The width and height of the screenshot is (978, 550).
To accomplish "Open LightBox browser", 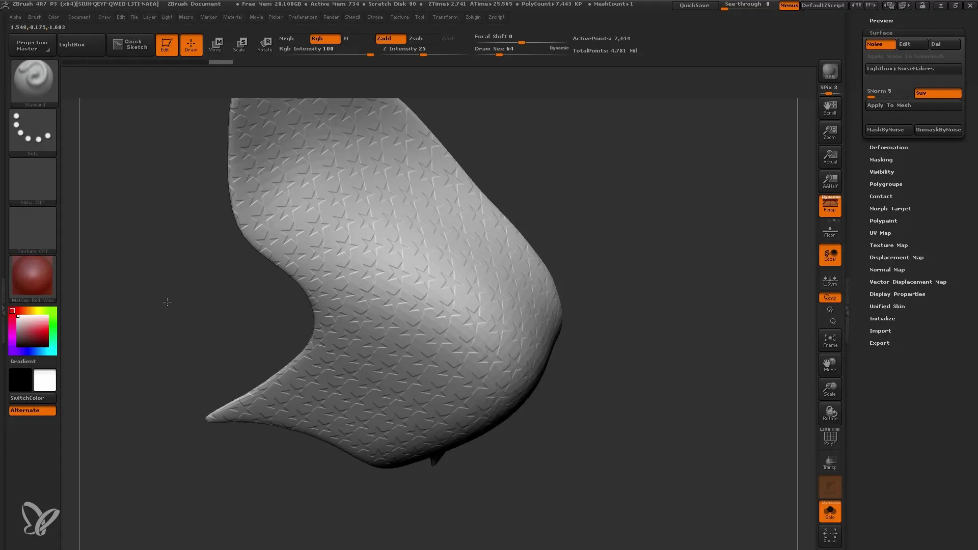I will click(x=81, y=45).
